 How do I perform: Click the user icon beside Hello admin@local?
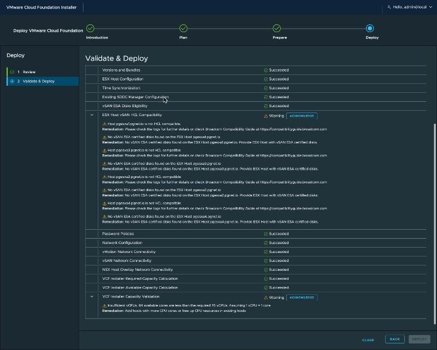(x=389, y=7)
